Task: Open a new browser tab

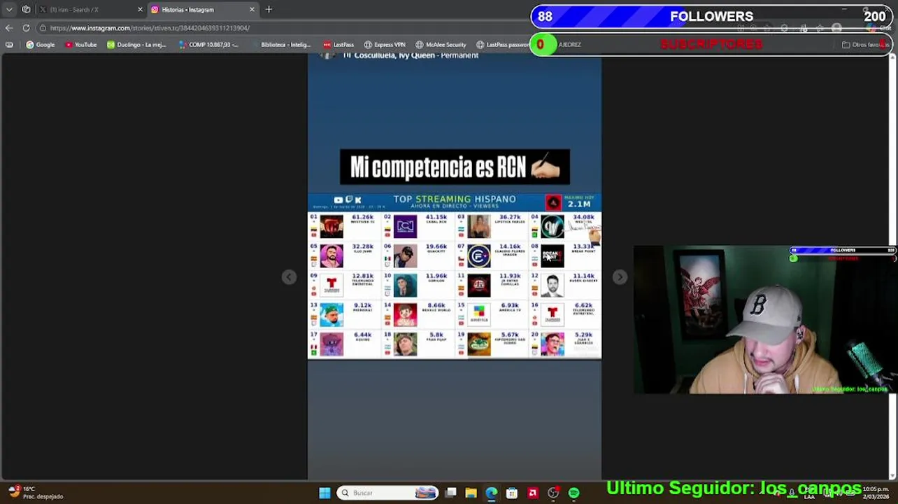Action: coord(269,10)
